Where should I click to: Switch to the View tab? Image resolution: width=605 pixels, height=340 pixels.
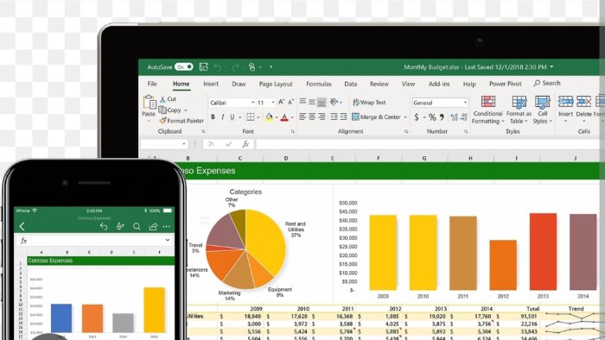(x=408, y=84)
